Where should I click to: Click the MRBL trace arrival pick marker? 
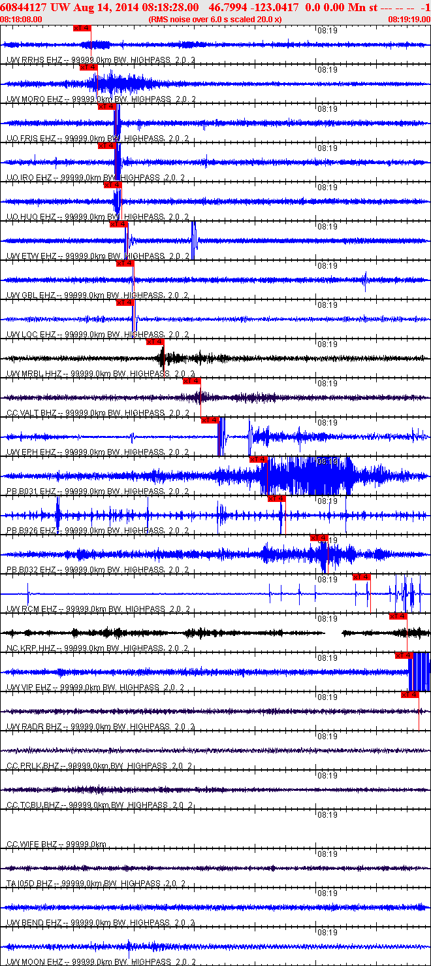pyautogui.click(x=155, y=342)
